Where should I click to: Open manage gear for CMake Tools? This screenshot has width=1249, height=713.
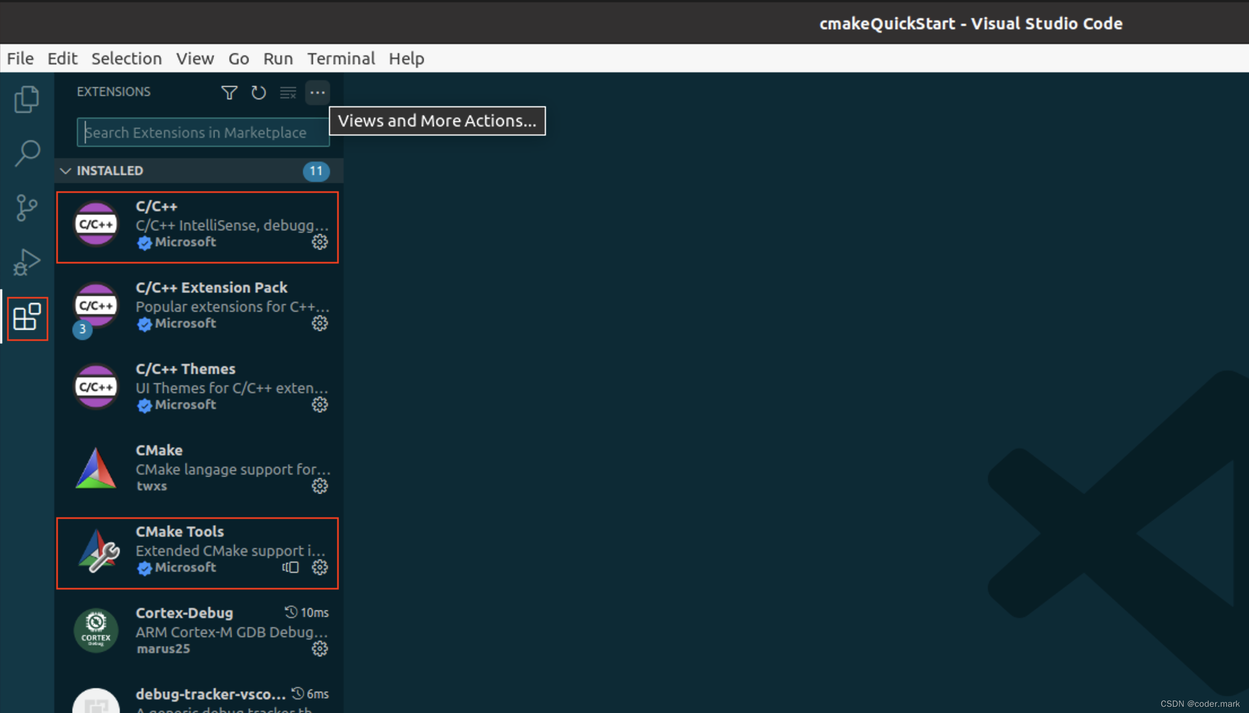(320, 567)
